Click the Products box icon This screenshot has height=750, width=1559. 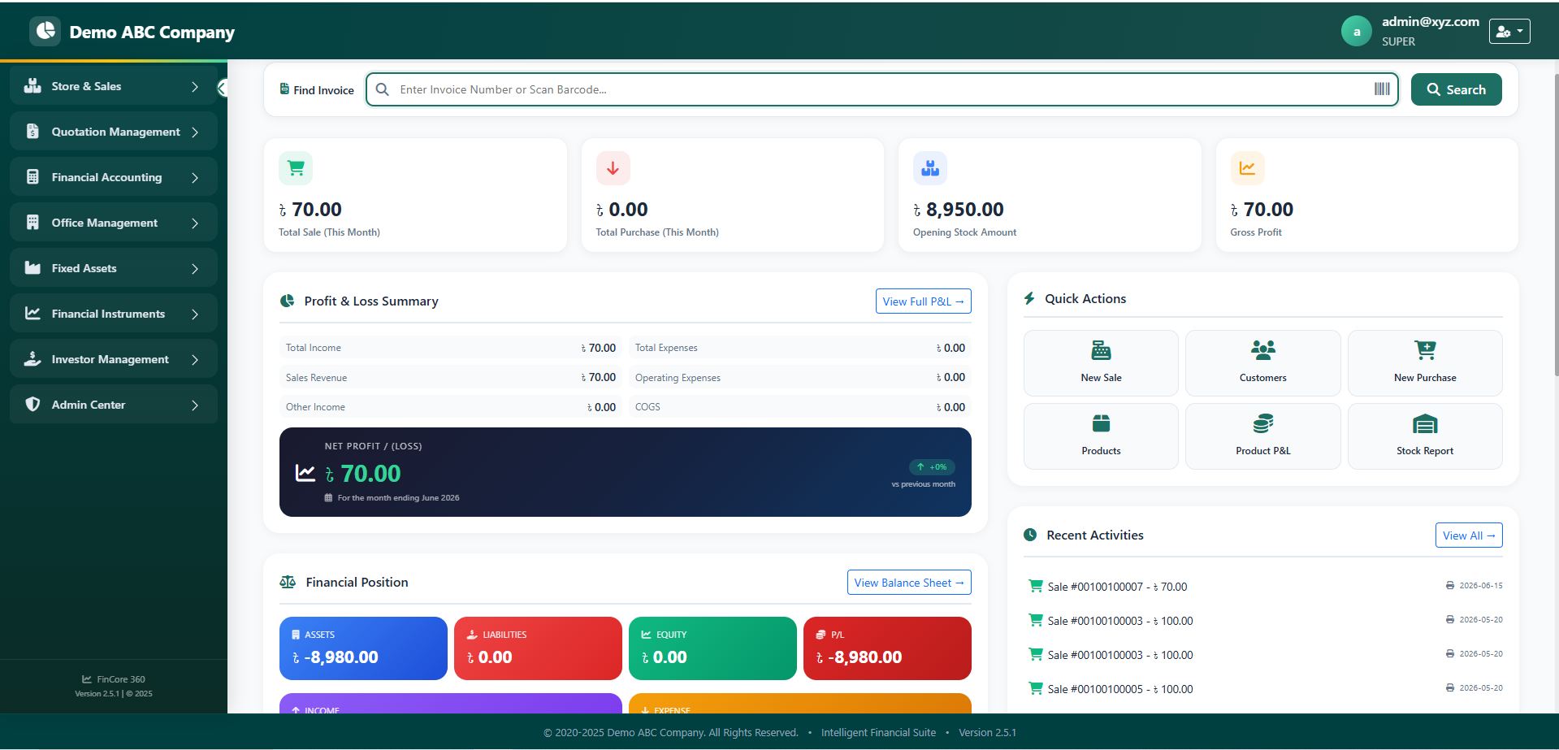1101,423
